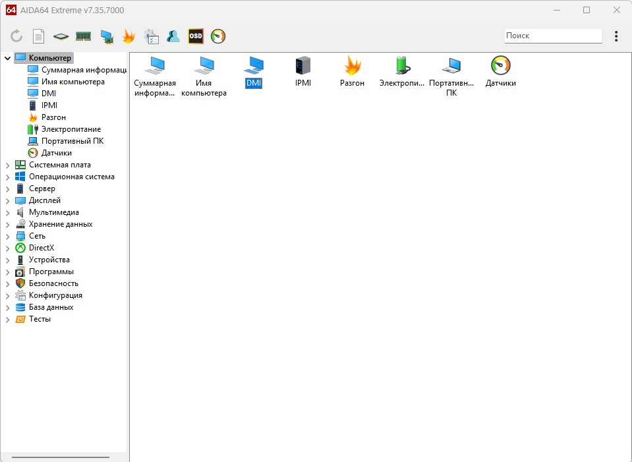Select Портативный ПК in the left tree
The image size is (632, 462).
coord(66,141)
